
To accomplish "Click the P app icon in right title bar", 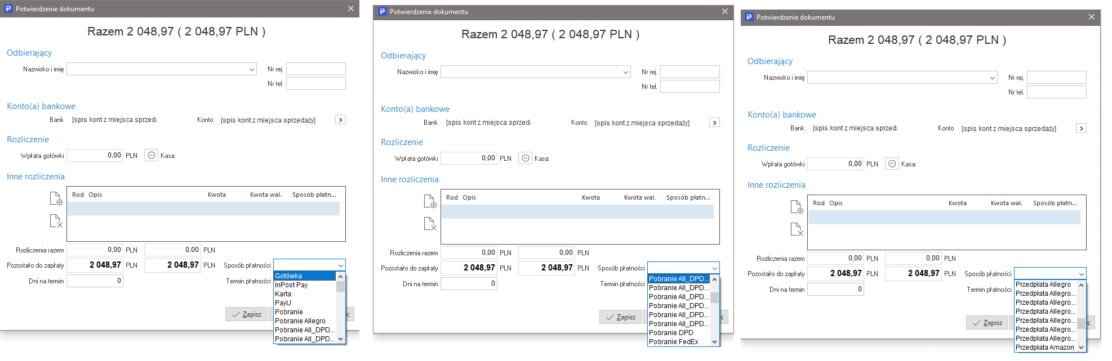I will tap(749, 17).
